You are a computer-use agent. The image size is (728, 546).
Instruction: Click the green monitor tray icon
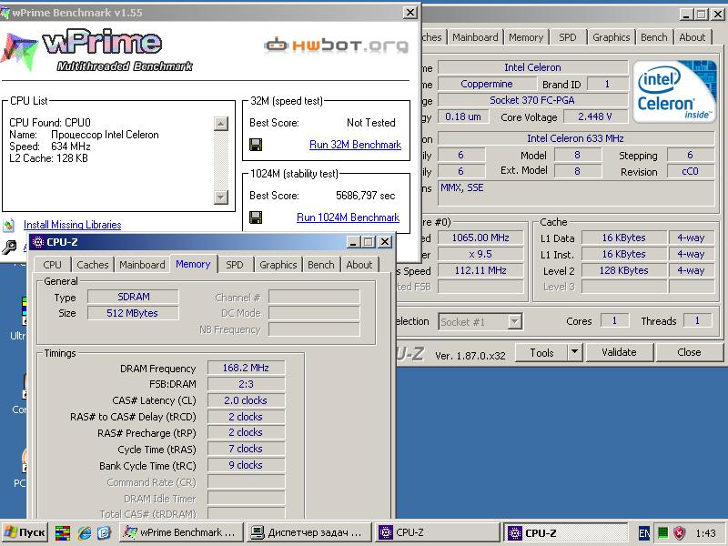663,532
